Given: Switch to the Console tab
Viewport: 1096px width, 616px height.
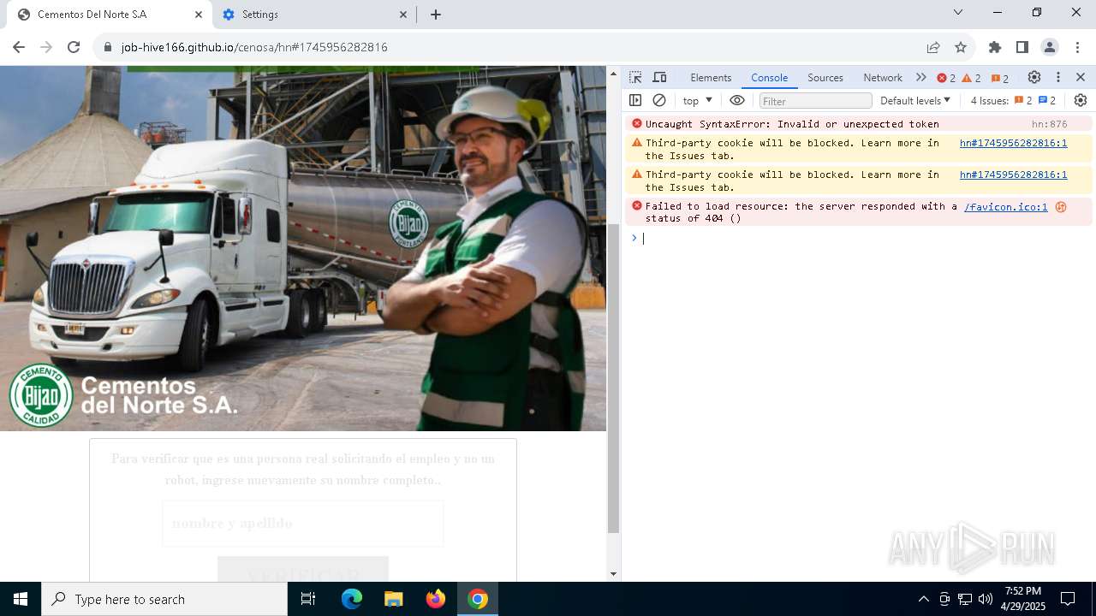Looking at the screenshot, I should pyautogui.click(x=769, y=77).
